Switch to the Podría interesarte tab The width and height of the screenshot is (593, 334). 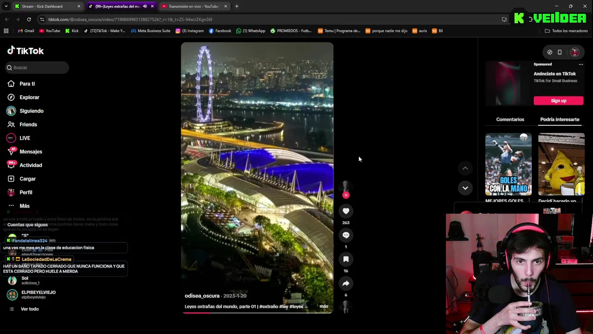click(x=560, y=120)
